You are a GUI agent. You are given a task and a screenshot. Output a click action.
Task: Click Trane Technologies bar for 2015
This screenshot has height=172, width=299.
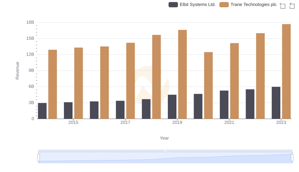point(78,83)
